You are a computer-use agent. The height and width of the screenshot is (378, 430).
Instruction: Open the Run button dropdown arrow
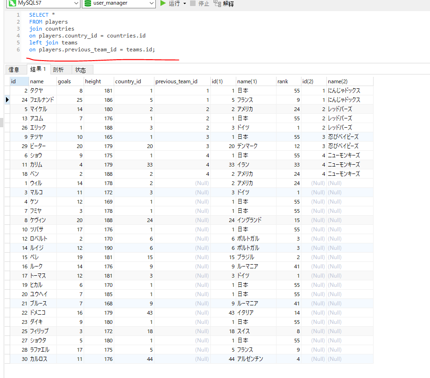[x=184, y=4]
